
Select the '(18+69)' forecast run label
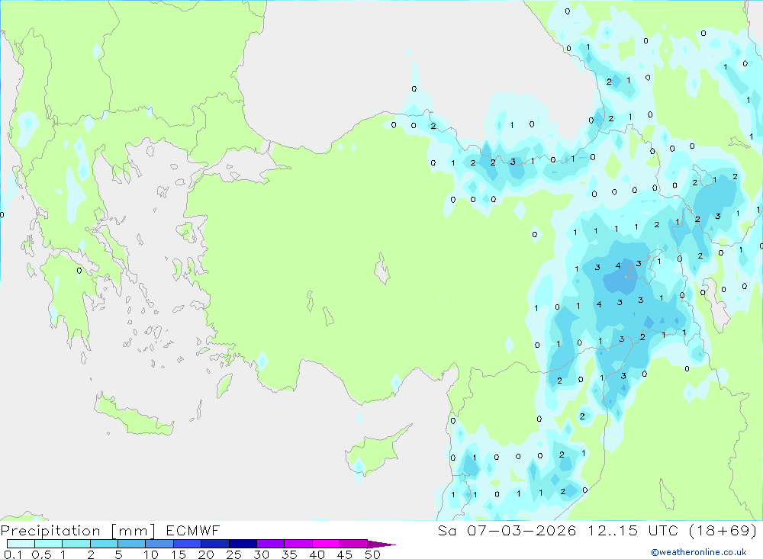pos(723,530)
